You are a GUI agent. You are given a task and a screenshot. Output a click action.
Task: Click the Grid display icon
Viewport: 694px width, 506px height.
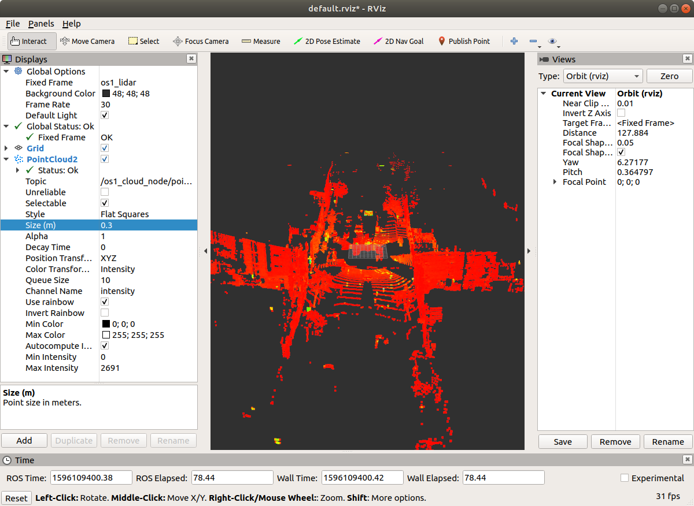click(19, 148)
